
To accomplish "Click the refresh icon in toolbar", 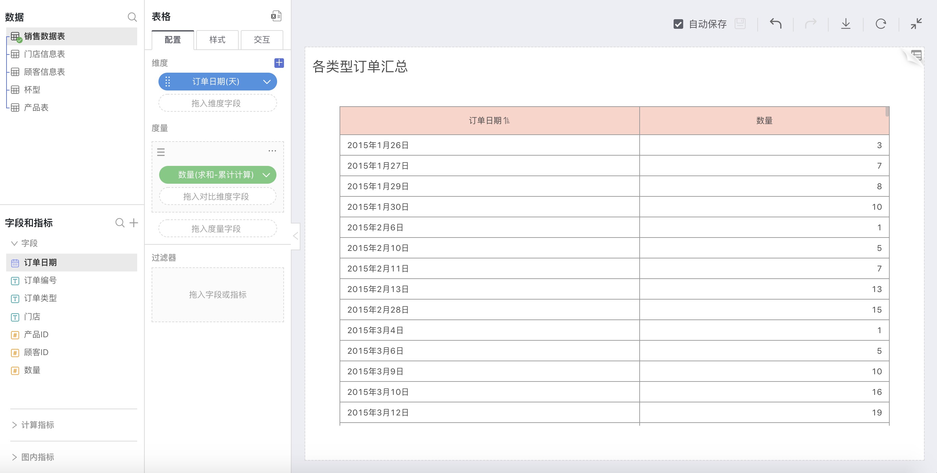I will (881, 24).
